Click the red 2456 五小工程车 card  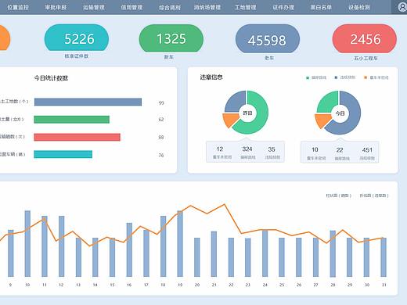pyautogui.click(x=365, y=39)
